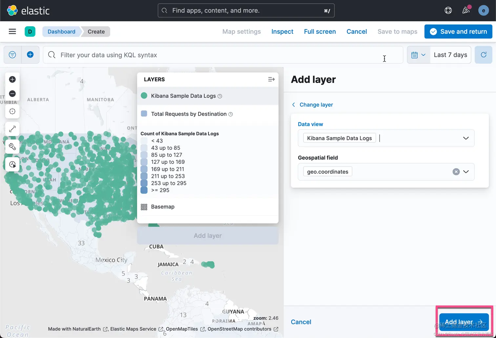The image size is (496, 338).
Task: Click Save to maps
Action: coord(397,31)
